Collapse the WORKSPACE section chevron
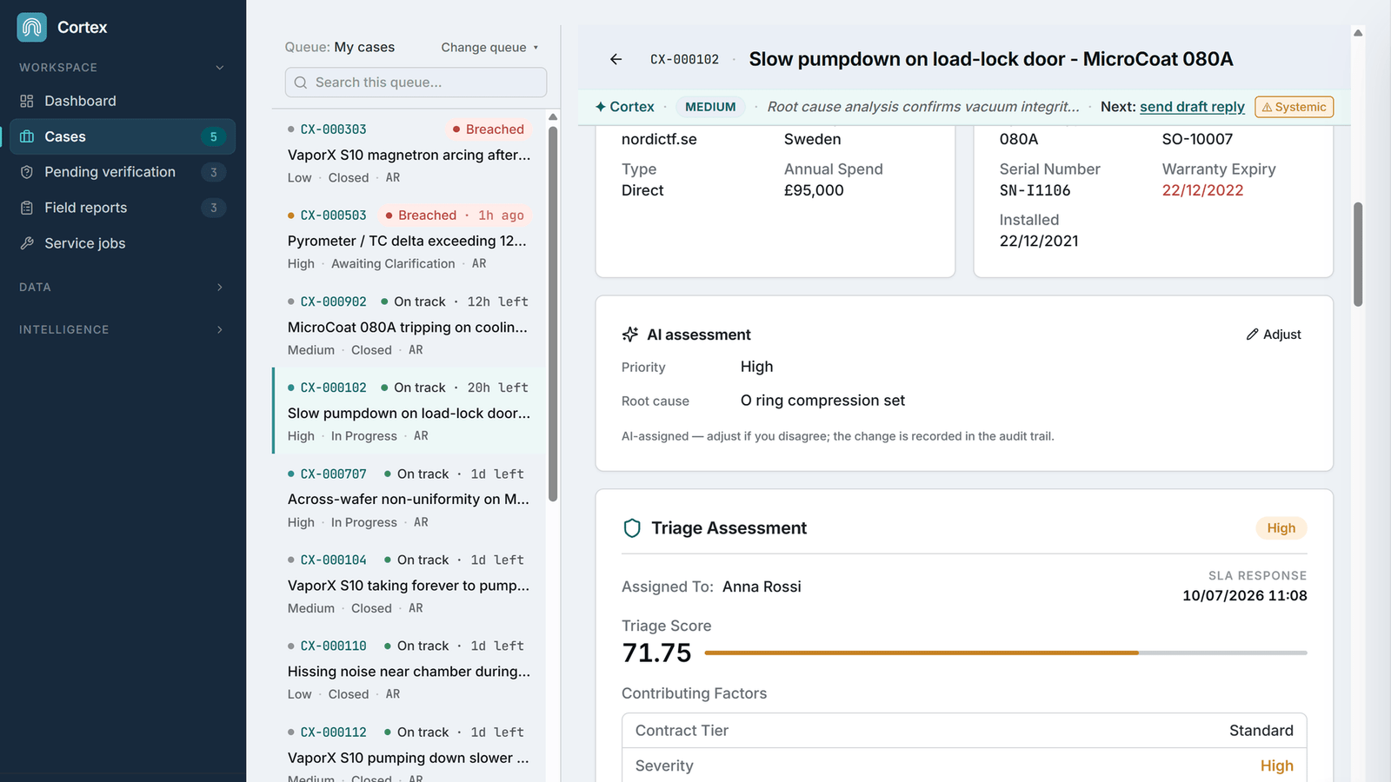Viewport: 1391px width, 782px height. pyautogui.click(x=220, y=68)
